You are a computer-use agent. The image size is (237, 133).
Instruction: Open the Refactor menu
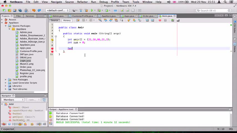pos(82,2)
